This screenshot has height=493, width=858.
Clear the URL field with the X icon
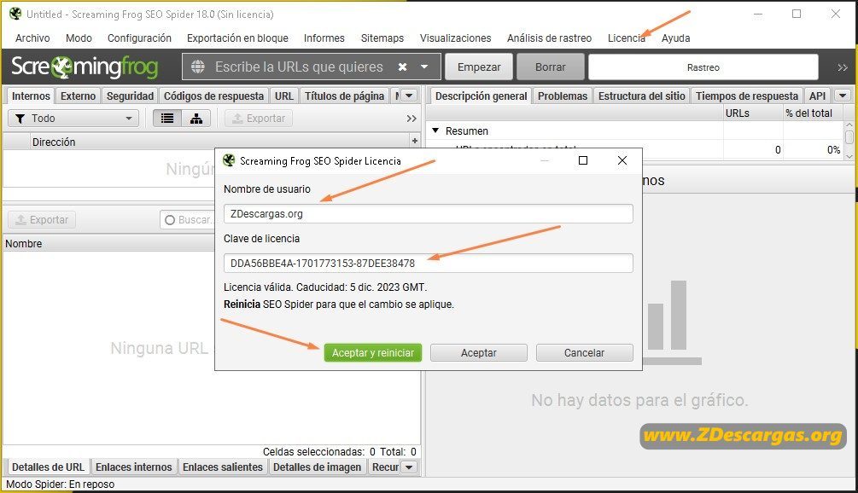[x=402, y=67]
